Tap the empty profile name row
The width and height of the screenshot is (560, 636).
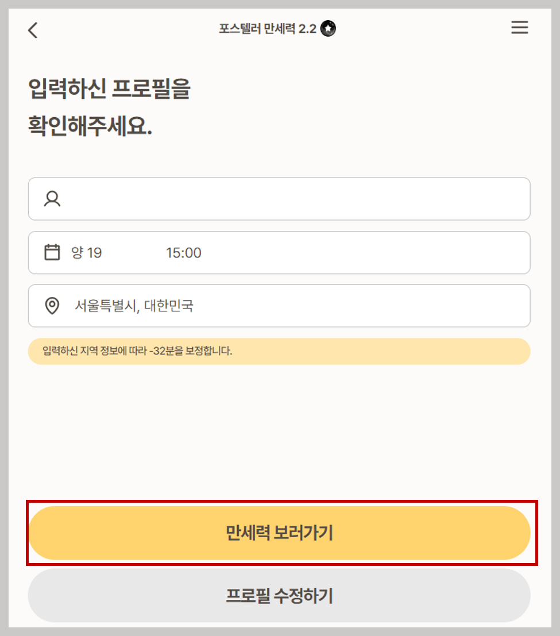point(280,199)
